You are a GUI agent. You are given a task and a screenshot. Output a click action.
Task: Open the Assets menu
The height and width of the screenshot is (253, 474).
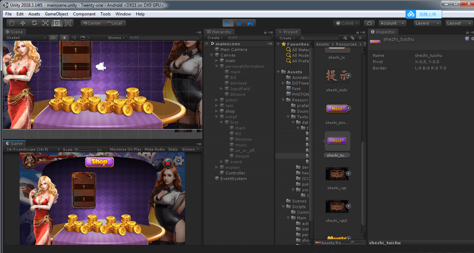tap(34, 14)
